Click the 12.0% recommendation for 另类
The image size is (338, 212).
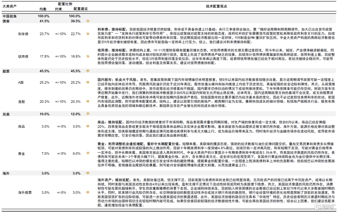point(76,114)
